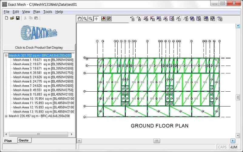Open the Tools menu
This screenshot has width=243, height=152.
(48, 12)
